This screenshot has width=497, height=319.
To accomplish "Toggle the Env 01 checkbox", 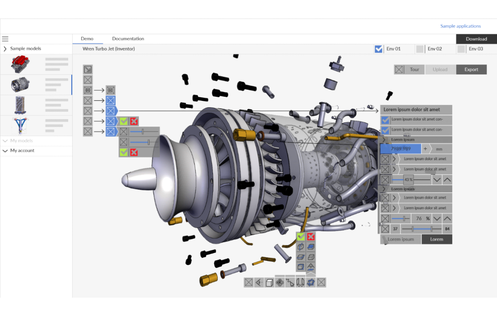I will coord(378,49).
